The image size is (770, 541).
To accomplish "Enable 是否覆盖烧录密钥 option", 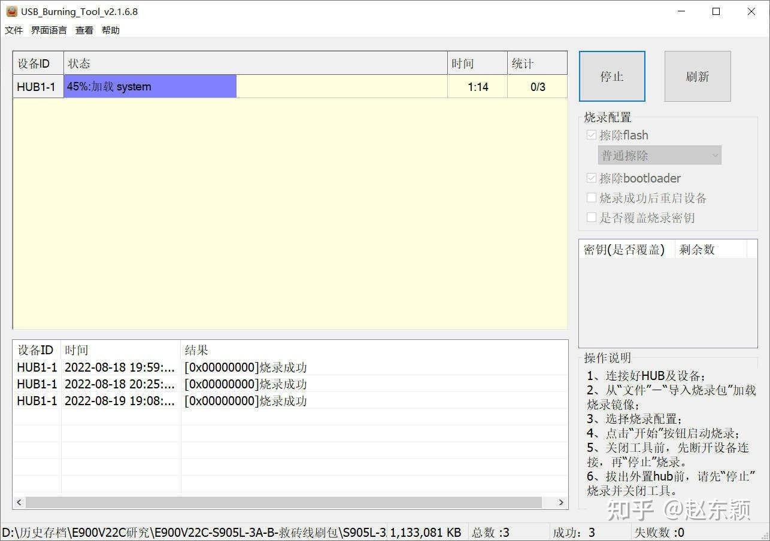I will pos(592,217).
